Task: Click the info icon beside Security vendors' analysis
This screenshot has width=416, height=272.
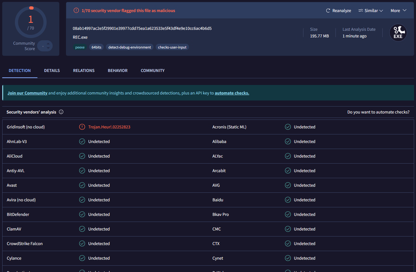Action: [x=61, y=112]
